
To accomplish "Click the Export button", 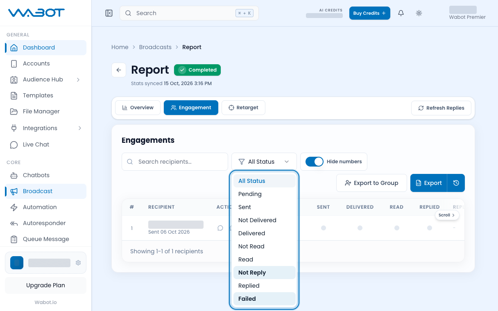I will click(429, 183).
